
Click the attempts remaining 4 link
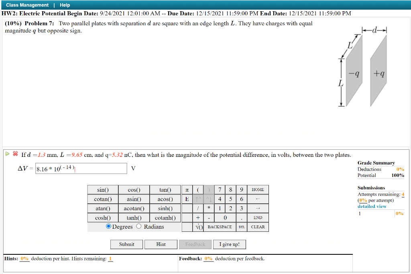pyautogui.click(x=403, y=194)
